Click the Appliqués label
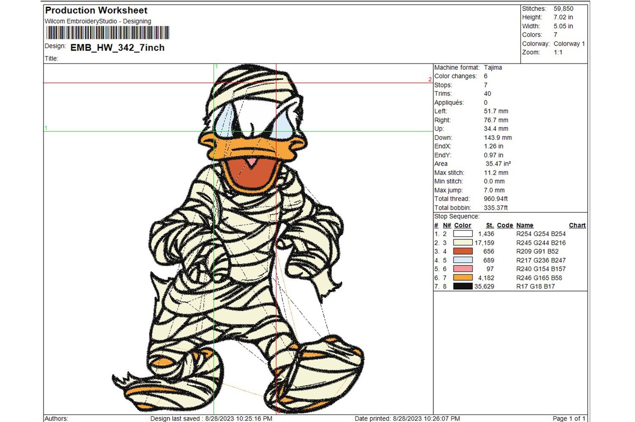 point(449,103)
